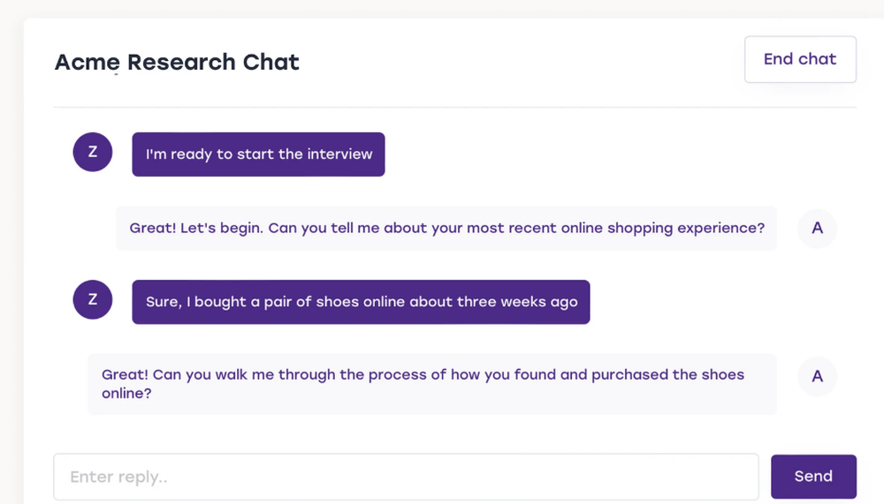
Task: Click the first Z avatar icon
Action: [93, 153]
